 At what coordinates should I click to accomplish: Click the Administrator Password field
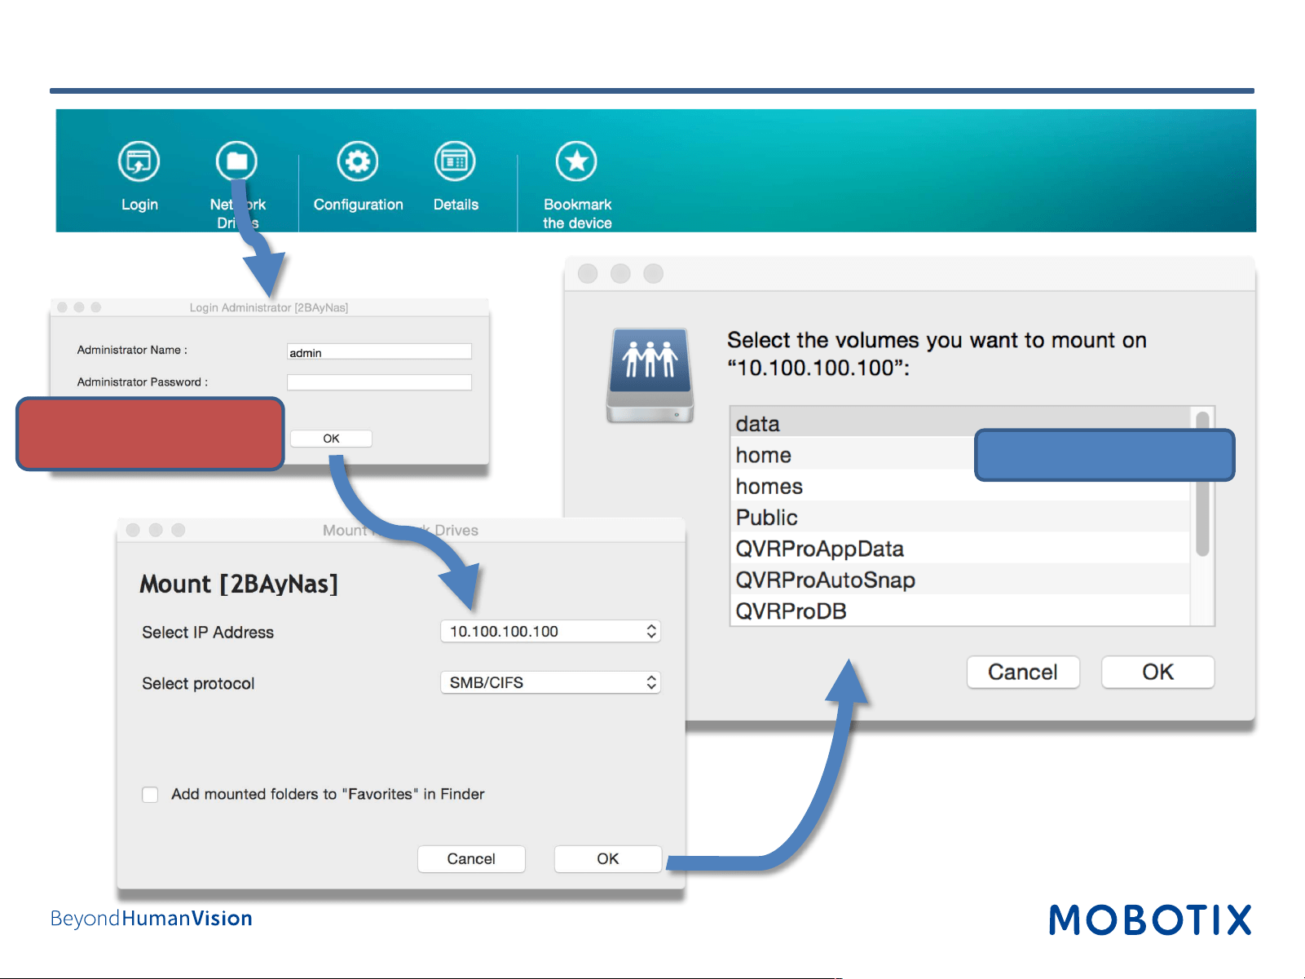379,382
